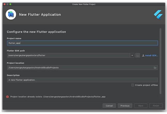This screenshot has height=114, width=167.
Task: Click the Flutter SDK path text field
Action: coord(69,55)
